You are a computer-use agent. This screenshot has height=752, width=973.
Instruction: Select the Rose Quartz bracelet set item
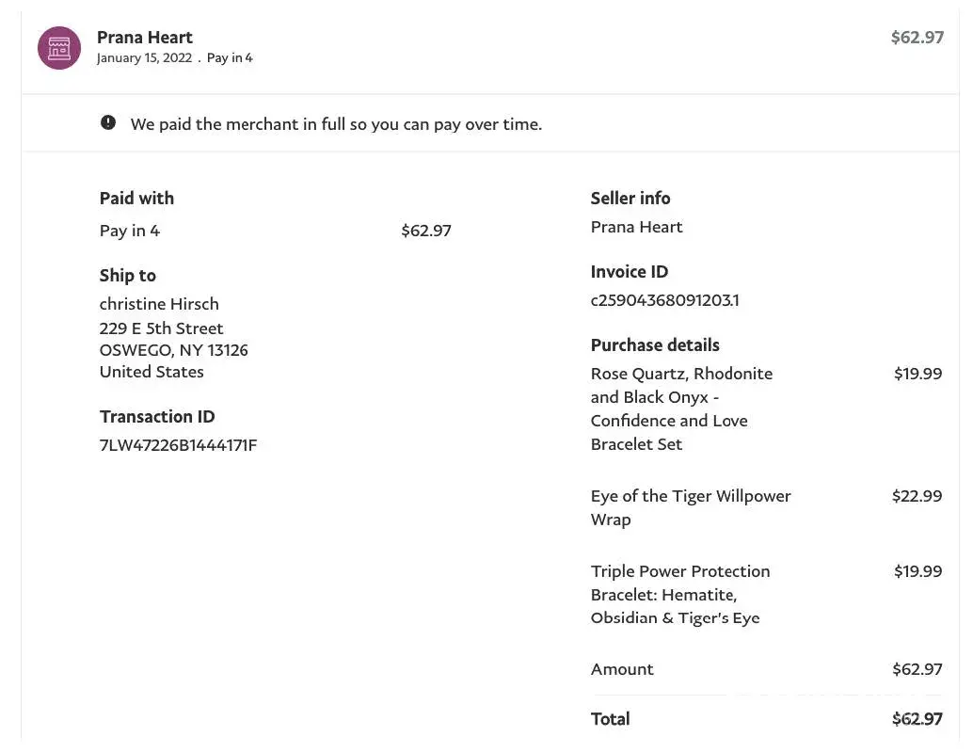[681, 408]
